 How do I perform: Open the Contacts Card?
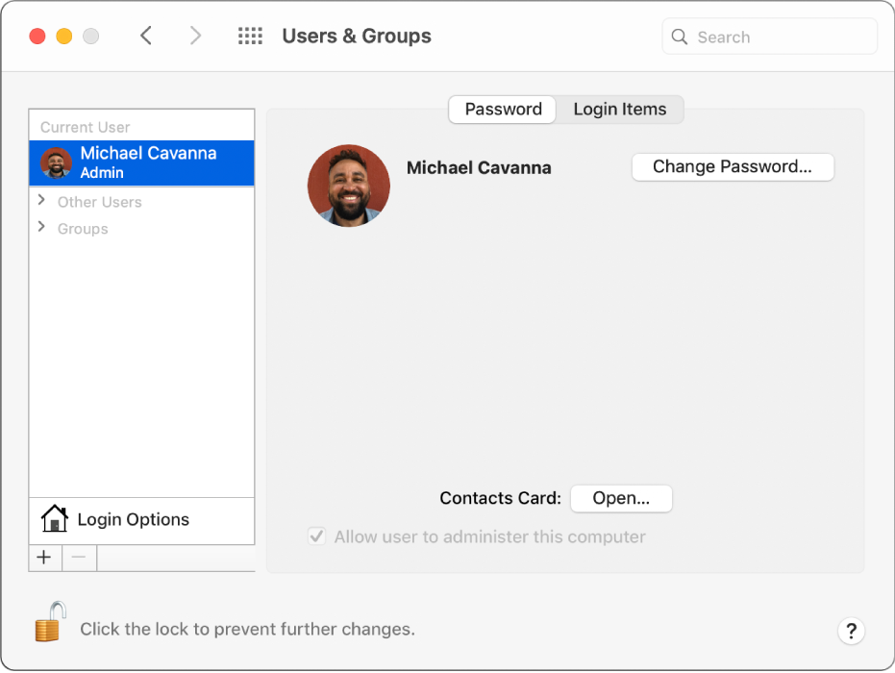pos(621,498)
